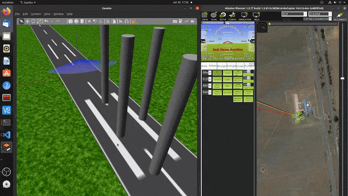Open the Camera menu in Gazebo

point(36,14)
